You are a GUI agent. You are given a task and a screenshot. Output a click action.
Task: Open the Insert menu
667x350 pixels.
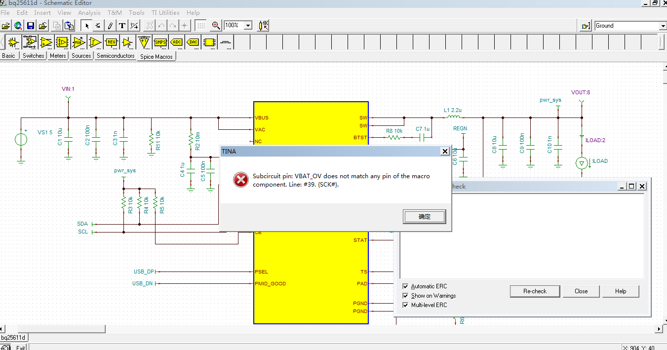tap(42, 12)
